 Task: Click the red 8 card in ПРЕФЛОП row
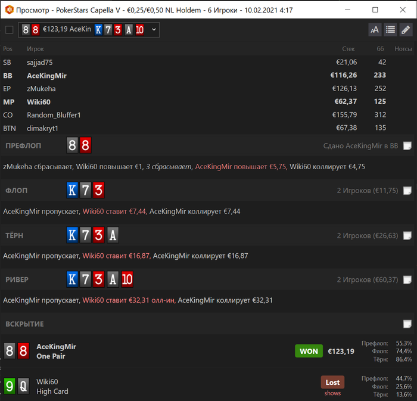point(85,145)
